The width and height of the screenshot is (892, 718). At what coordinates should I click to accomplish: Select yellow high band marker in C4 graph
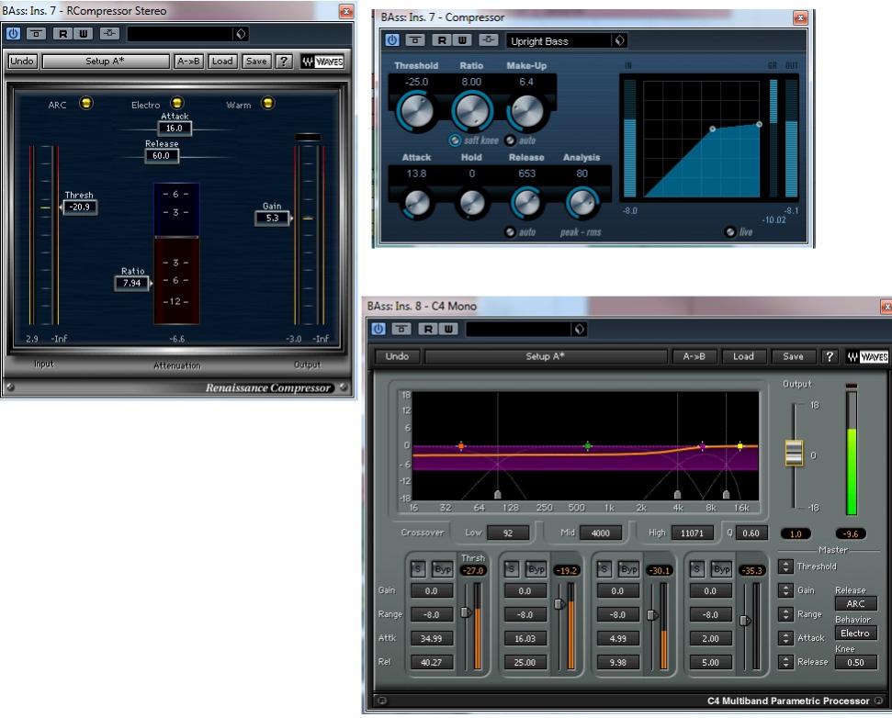pyautogui.click(x=740, y=446)
